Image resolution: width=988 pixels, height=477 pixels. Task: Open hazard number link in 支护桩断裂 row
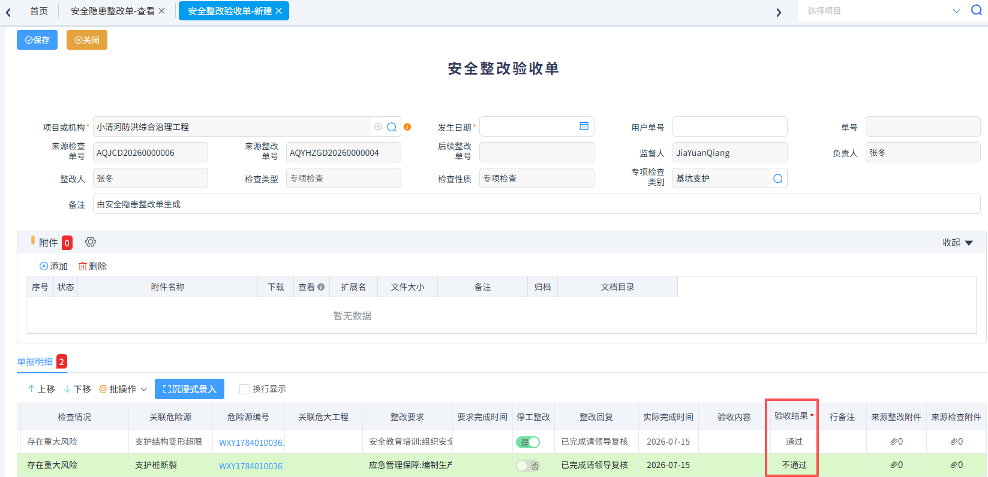point(251,466)
